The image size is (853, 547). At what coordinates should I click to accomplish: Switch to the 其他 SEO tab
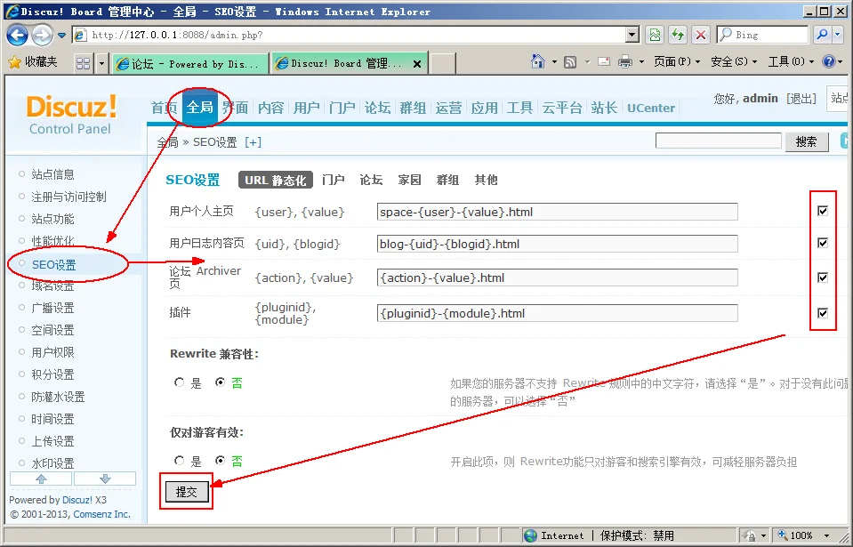(486, 180)
